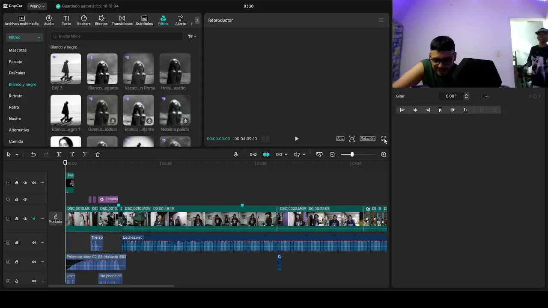
Task: Hide the main video track
Action: tap(25, 219)
